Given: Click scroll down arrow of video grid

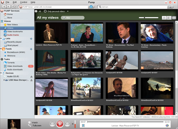Looking at the screenshot, I should [177, 113].
